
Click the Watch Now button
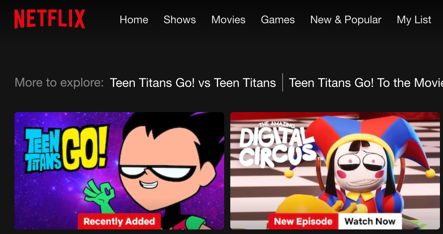pos(370,221)
